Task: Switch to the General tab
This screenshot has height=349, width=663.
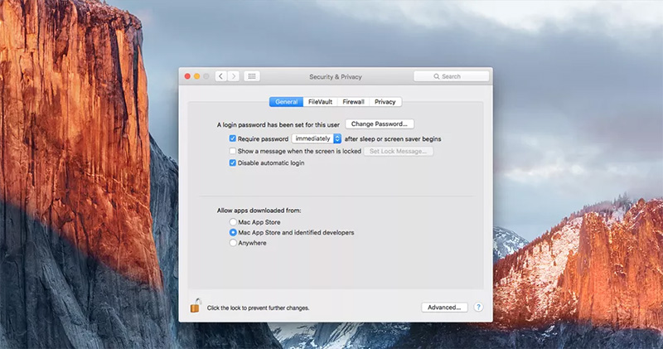Action: 286,101
